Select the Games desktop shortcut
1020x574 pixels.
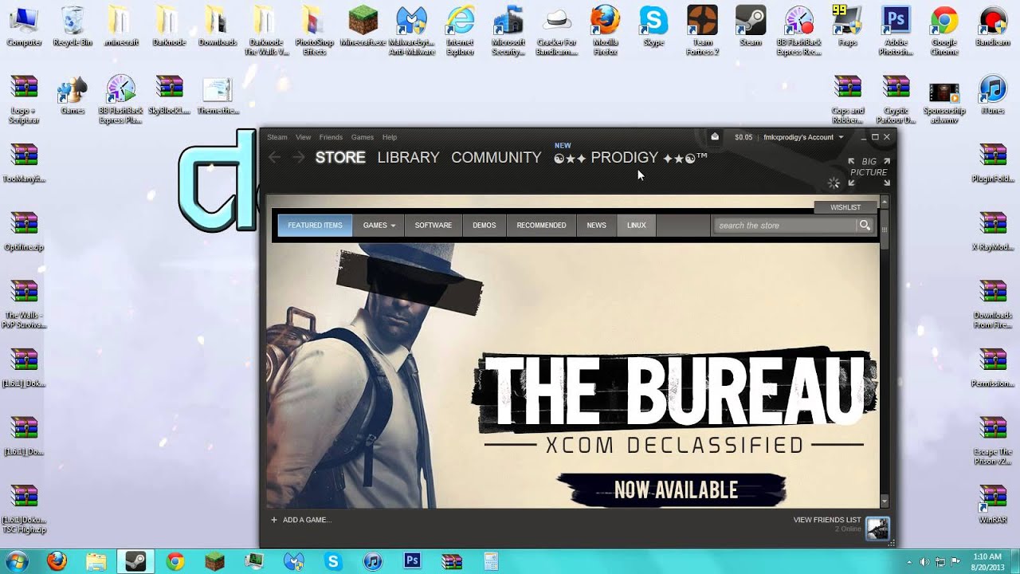(73, 95)
